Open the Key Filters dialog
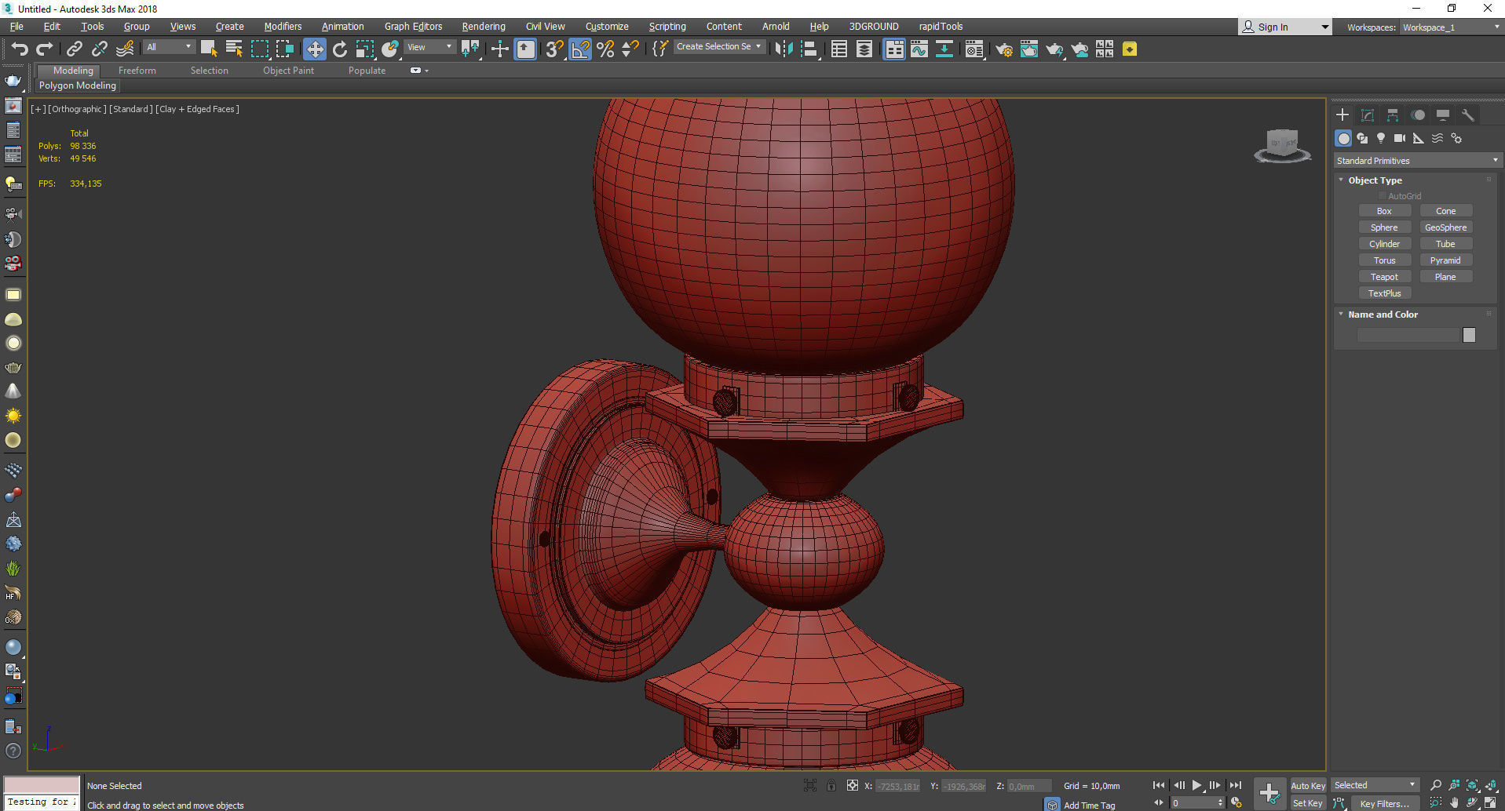Image resolution: width=1505 pixels, height=811 pixels. 1385,804
